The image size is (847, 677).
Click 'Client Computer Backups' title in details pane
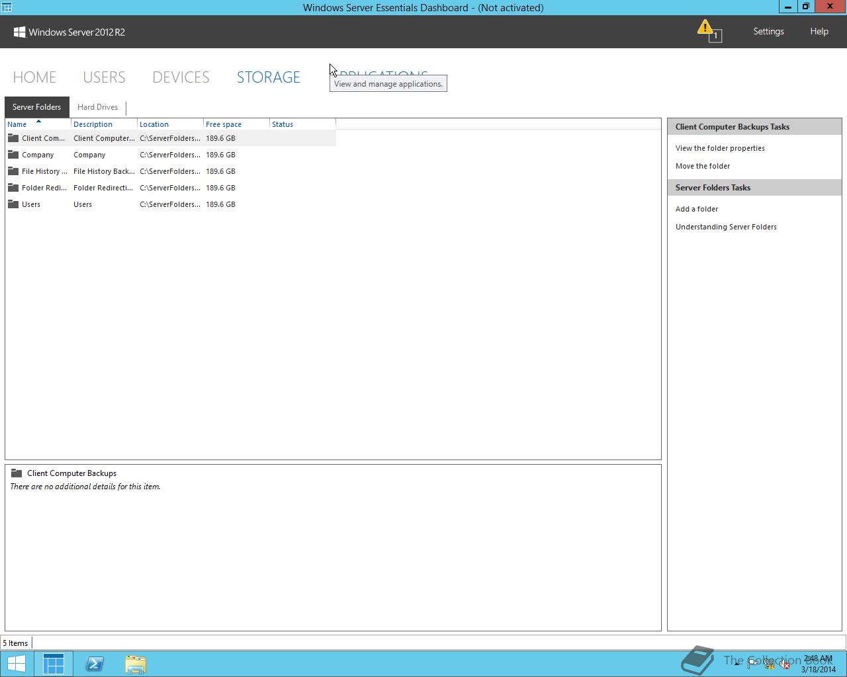pos(71,473)
